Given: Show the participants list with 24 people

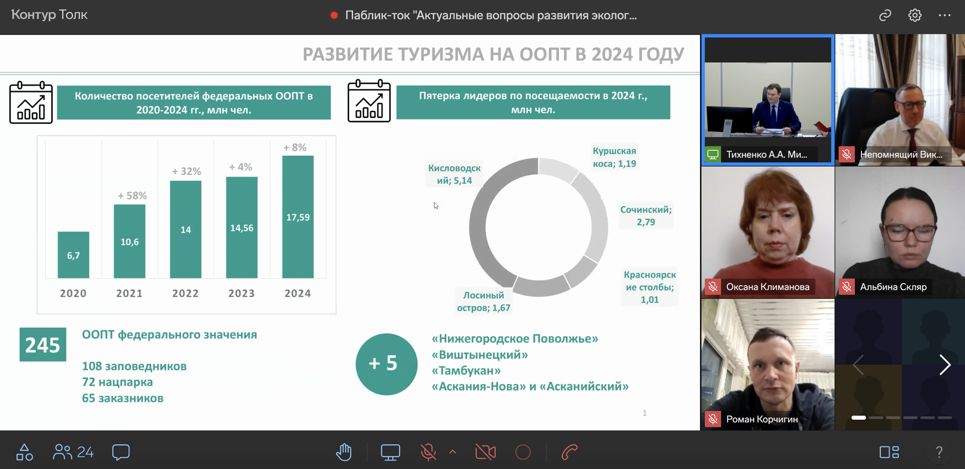Looking at the screenshot, I should [73, 452].
